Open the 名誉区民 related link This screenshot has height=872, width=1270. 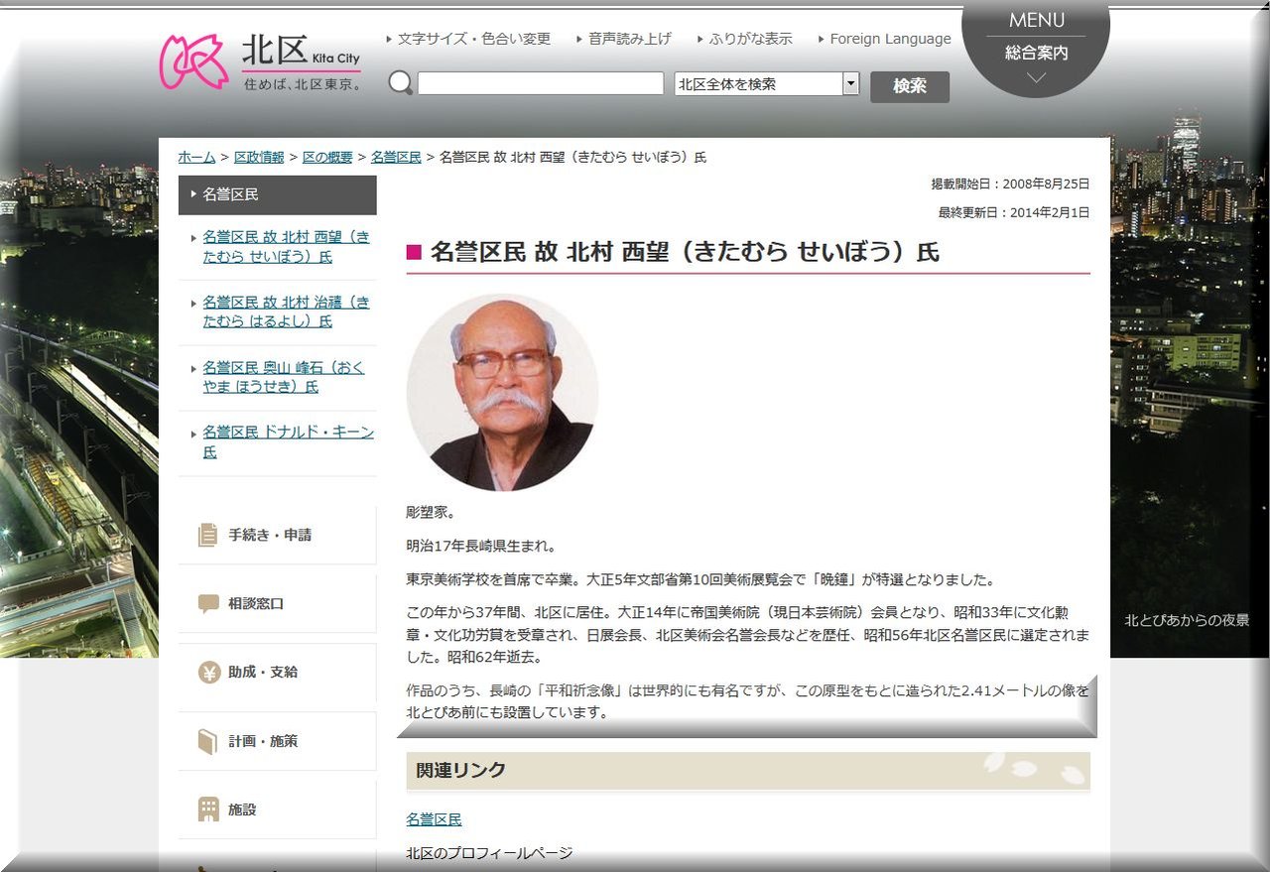(x=434, y=819)
